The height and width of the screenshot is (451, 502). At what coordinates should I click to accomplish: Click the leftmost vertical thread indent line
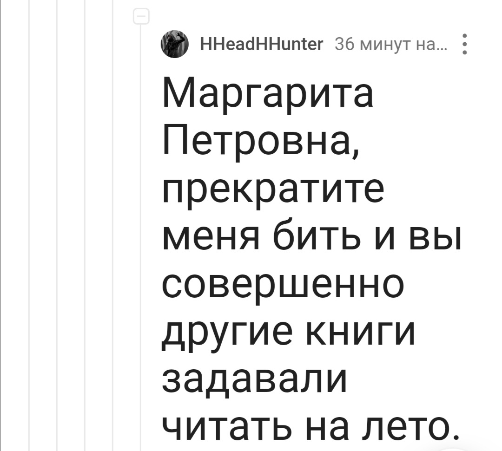29,226
